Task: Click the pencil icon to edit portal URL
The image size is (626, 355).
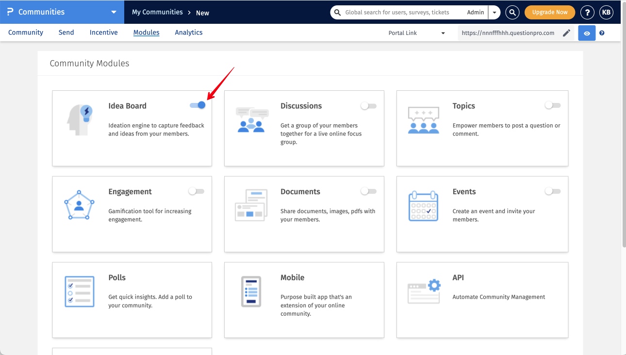Action: tap(566, 33)
